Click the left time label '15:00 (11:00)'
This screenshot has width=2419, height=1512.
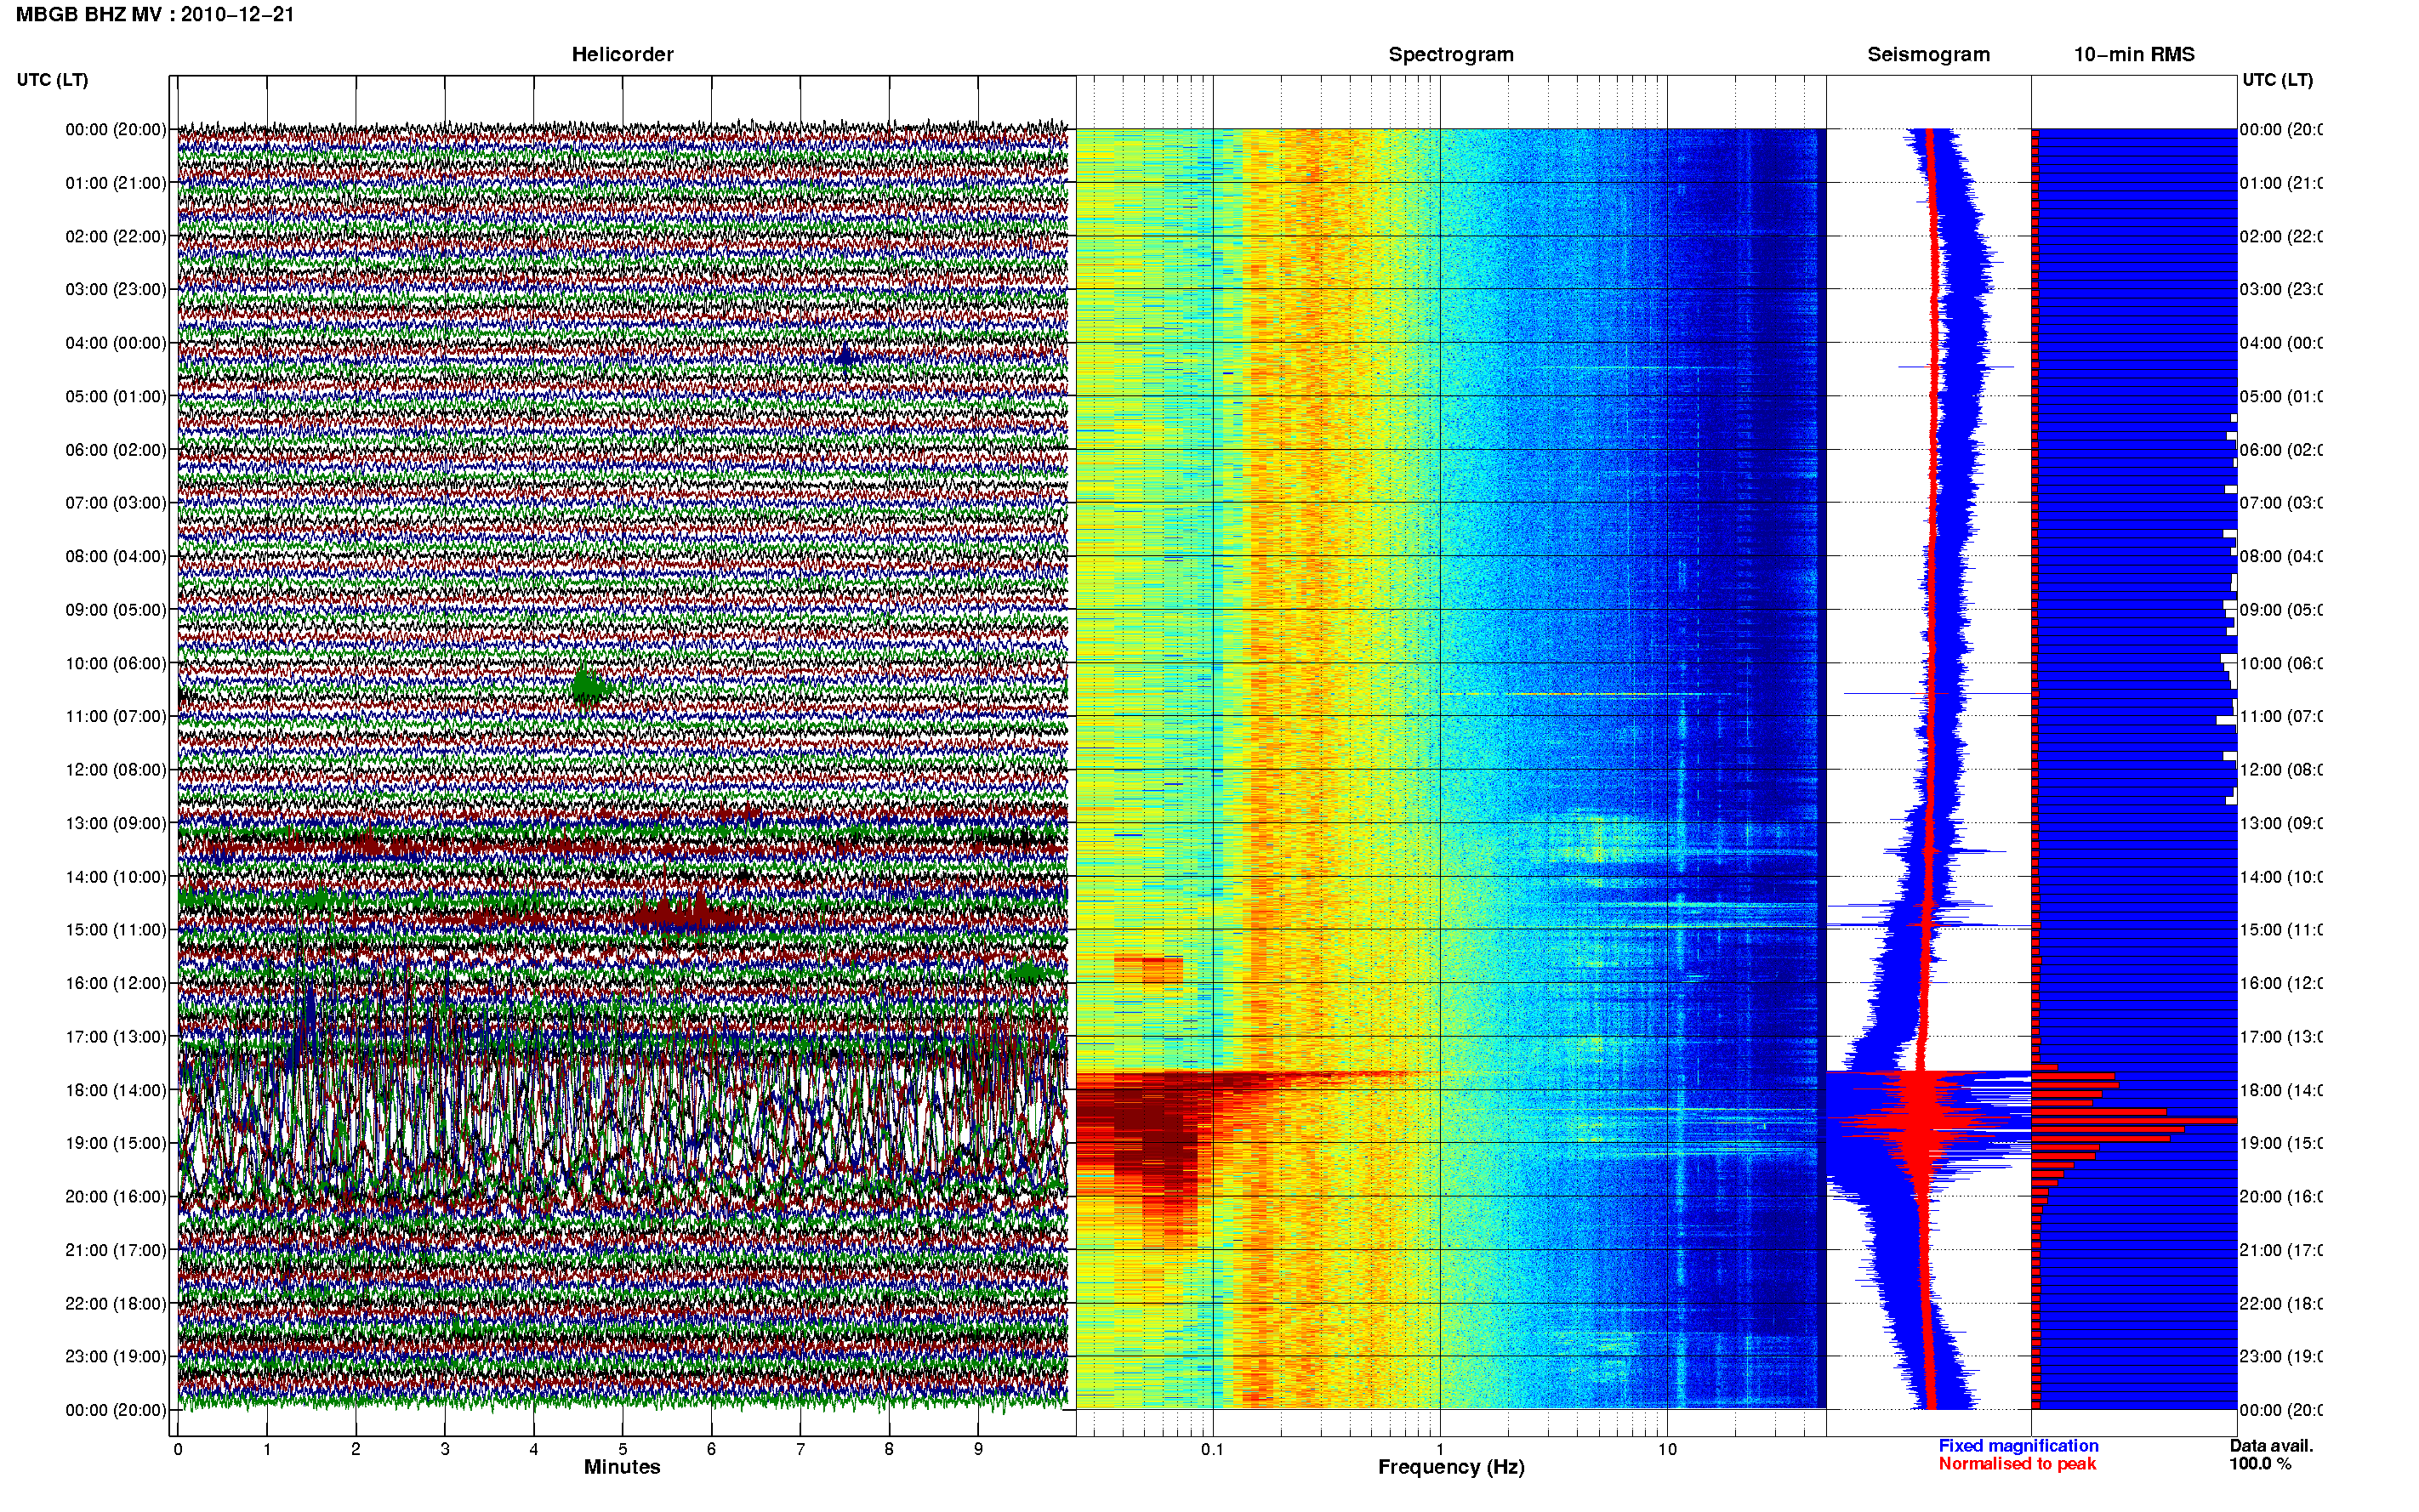pos(116,929)
